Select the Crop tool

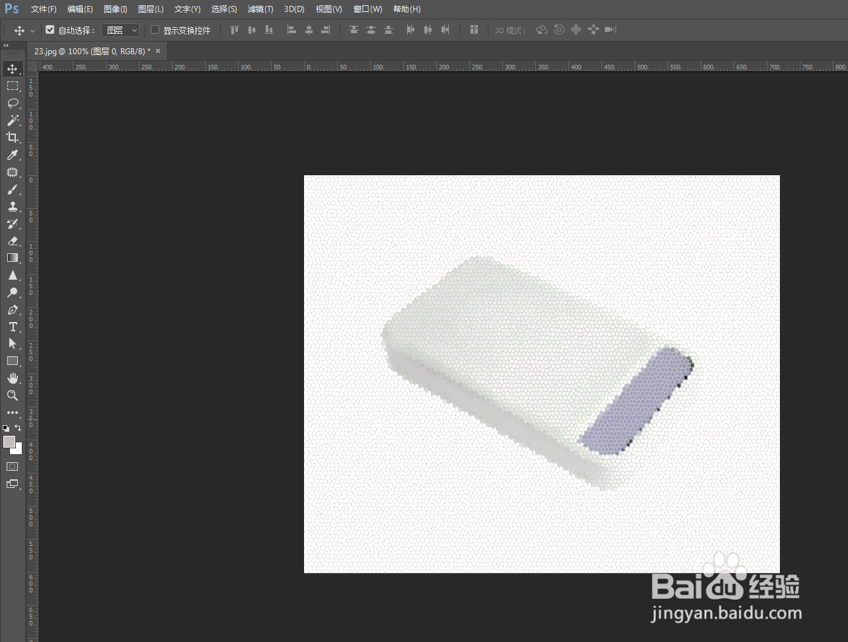13,138
